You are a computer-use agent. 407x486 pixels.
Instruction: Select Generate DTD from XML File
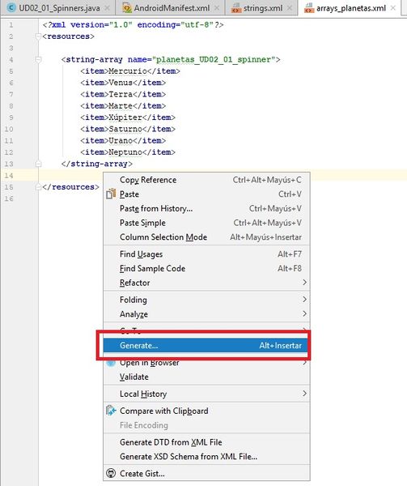[206, 442]
